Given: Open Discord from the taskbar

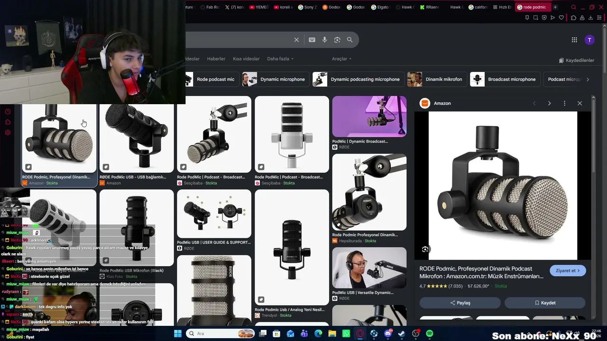Looking at the screenshot, I should tap(388, 333).
